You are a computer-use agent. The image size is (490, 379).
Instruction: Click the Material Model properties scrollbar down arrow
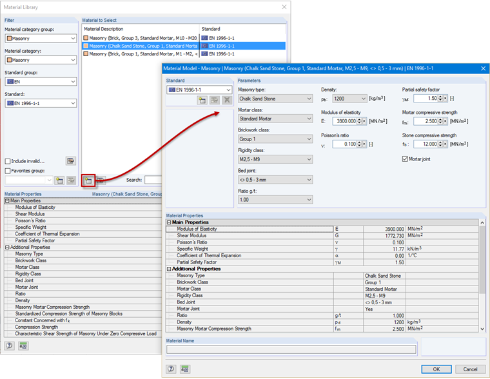tap(482, 329)
